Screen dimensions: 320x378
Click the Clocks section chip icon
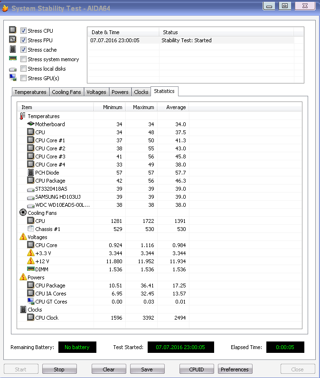23,309
